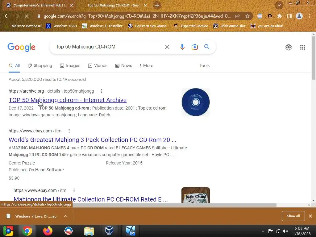Screen dimensions: 316x237
Task: Switch to Videos results tab
Action: pyautogui.click(x=98, y=66)
